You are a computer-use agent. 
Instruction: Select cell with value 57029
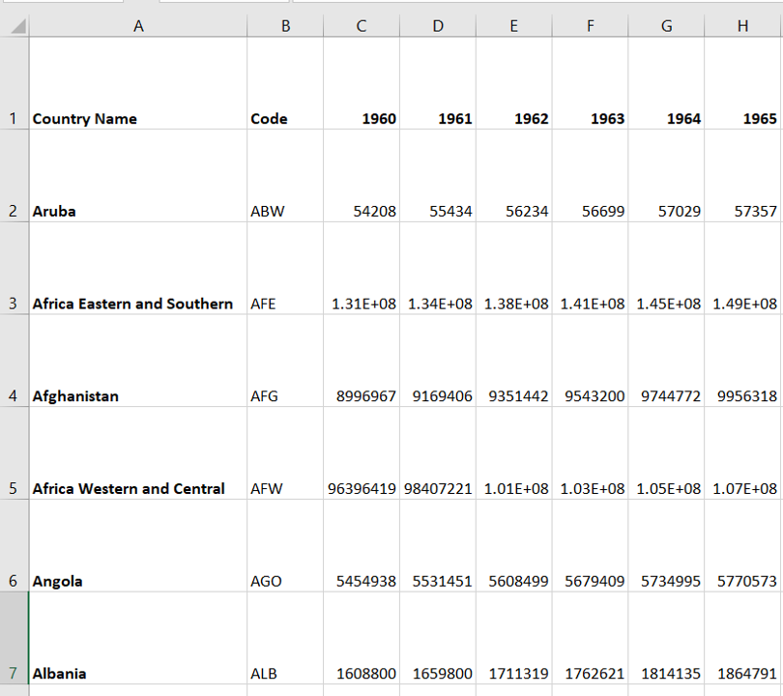point(666,176)
